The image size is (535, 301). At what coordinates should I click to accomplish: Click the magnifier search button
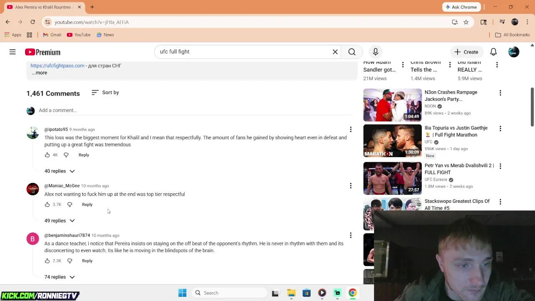[x=352, y=52]
